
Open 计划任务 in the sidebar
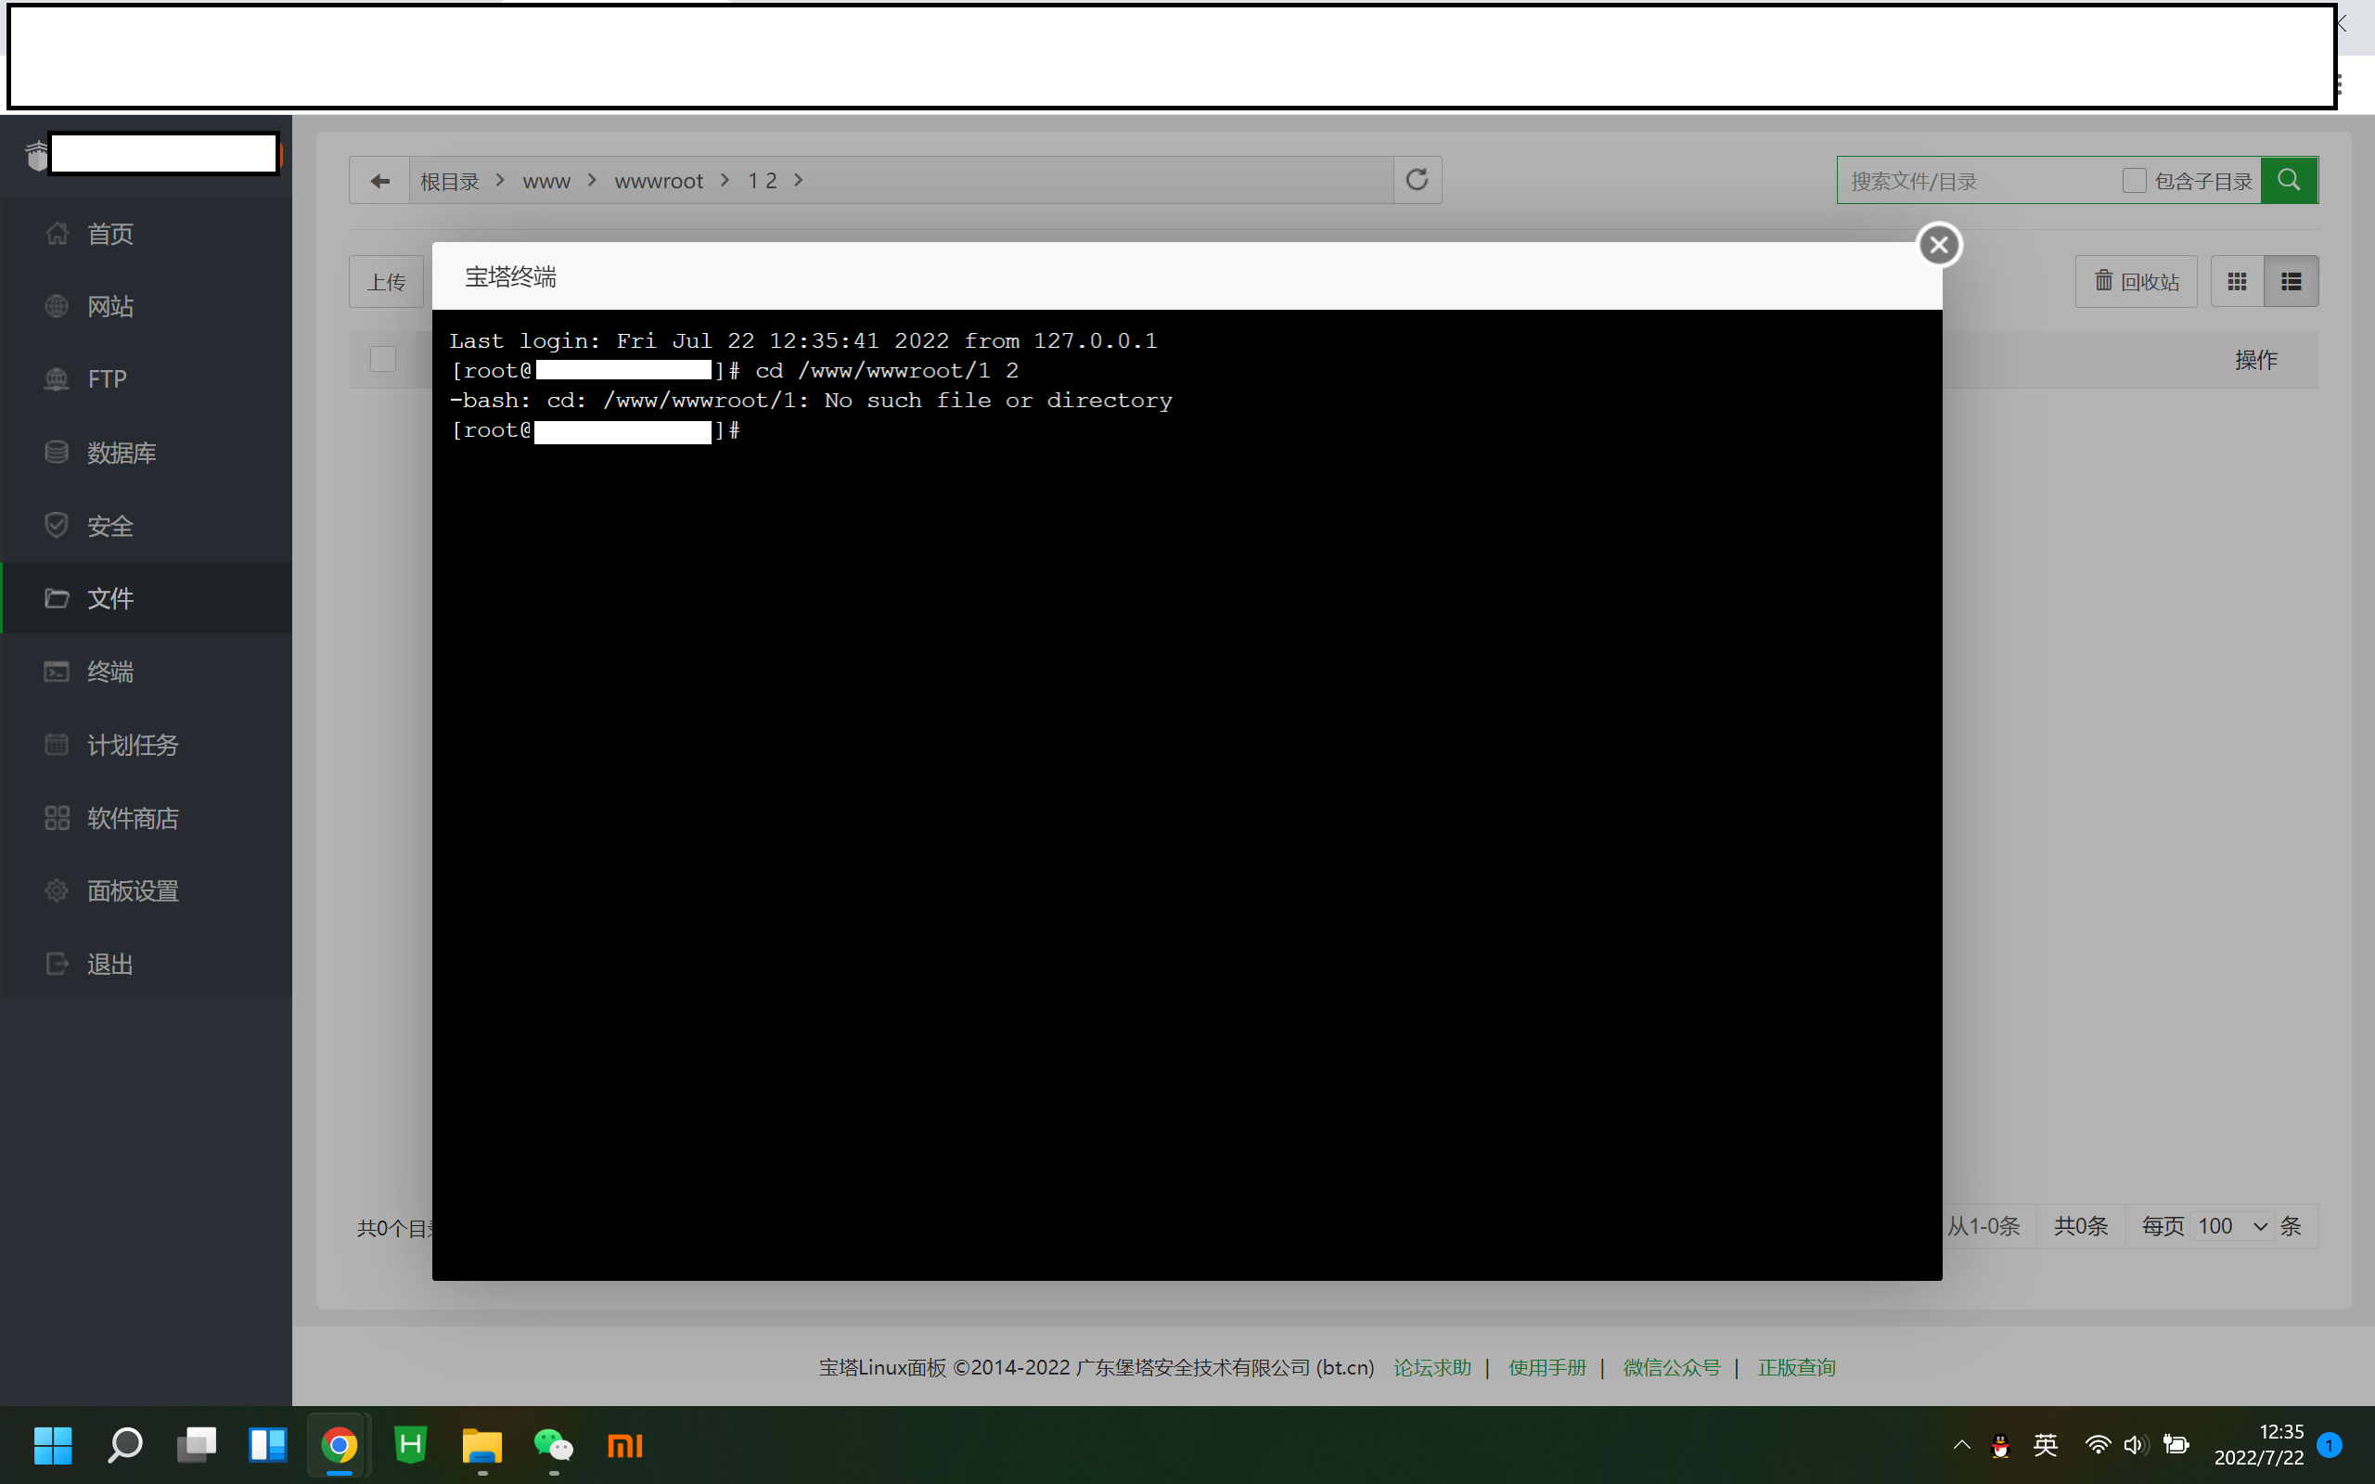tap(147, 745)
